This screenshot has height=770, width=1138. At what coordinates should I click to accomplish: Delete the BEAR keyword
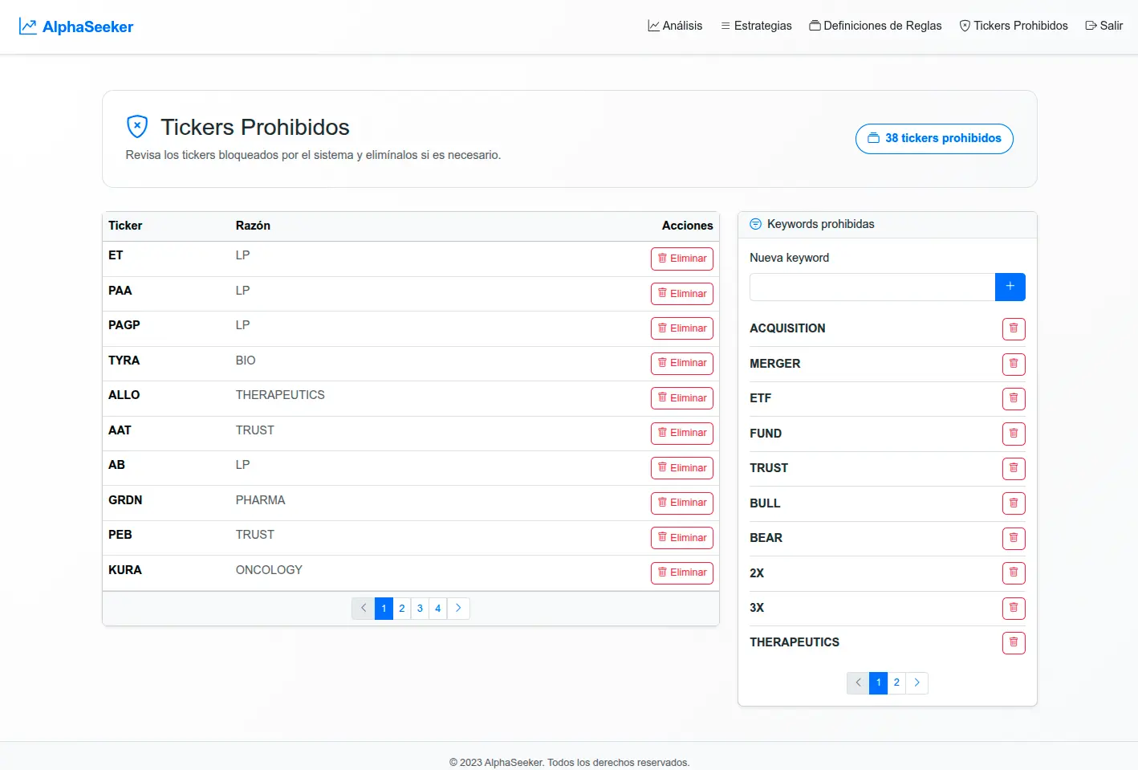coord(1014,538)
